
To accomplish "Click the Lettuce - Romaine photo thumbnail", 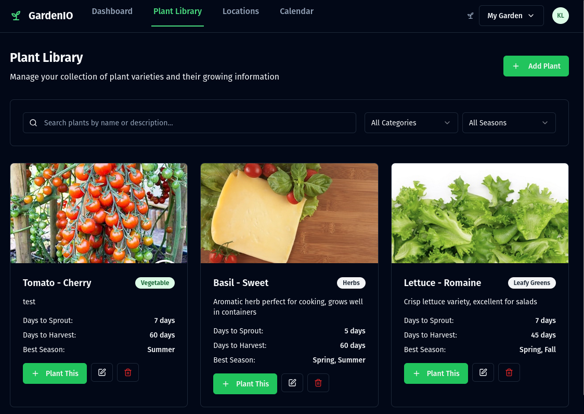I will (479, 213).
